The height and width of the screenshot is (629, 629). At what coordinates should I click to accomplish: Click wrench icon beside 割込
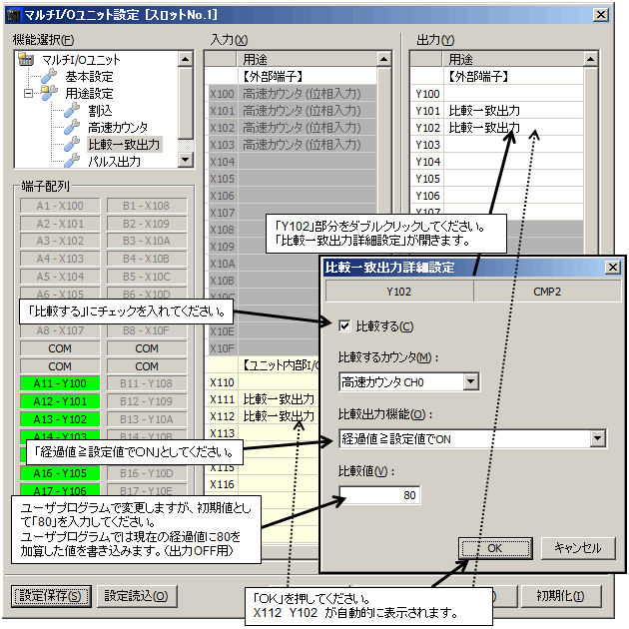click(x=71, y=111)
